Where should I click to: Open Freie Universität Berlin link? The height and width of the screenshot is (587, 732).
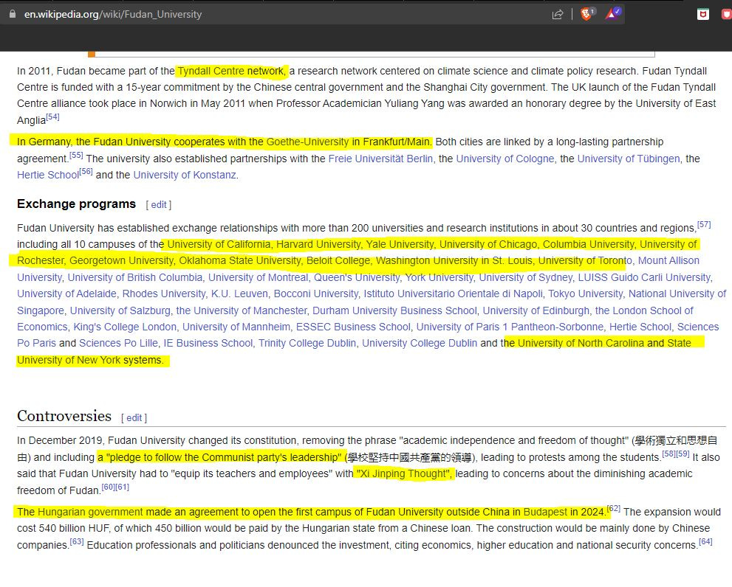(x=380, y=159)
